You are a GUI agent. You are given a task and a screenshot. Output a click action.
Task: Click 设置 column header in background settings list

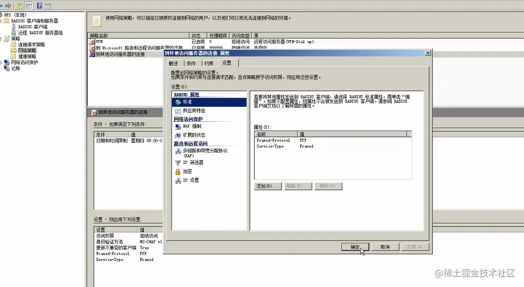(x=116, y=229)
